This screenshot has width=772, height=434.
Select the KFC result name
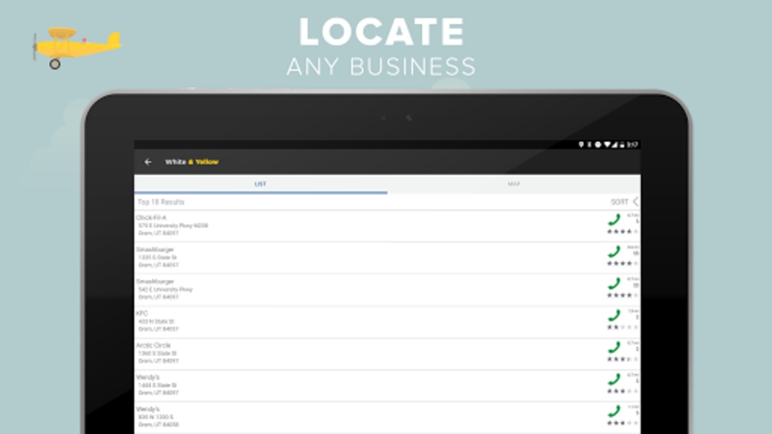(x=142, y=313)
